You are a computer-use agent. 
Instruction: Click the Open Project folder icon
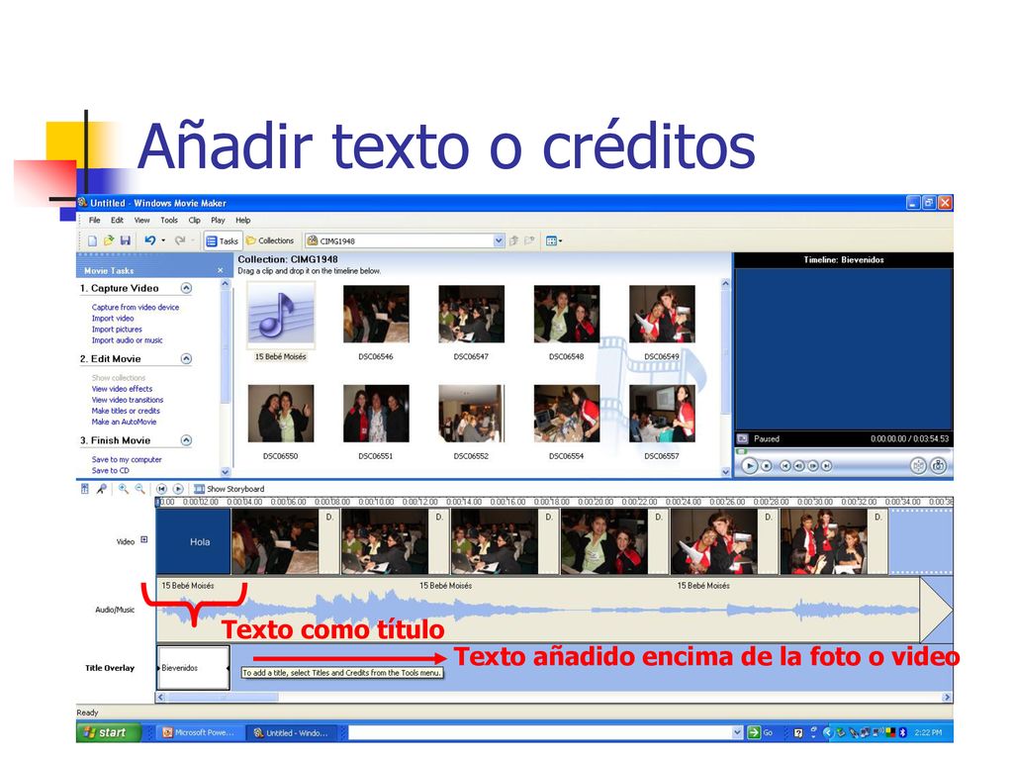click(x=109, y=241)
